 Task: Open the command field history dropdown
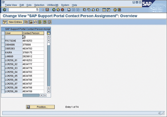[x=37, y=10]
